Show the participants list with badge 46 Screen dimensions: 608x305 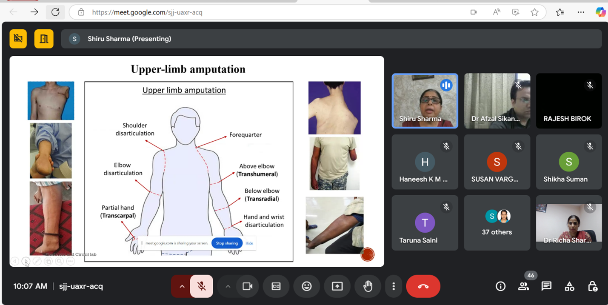524,286
